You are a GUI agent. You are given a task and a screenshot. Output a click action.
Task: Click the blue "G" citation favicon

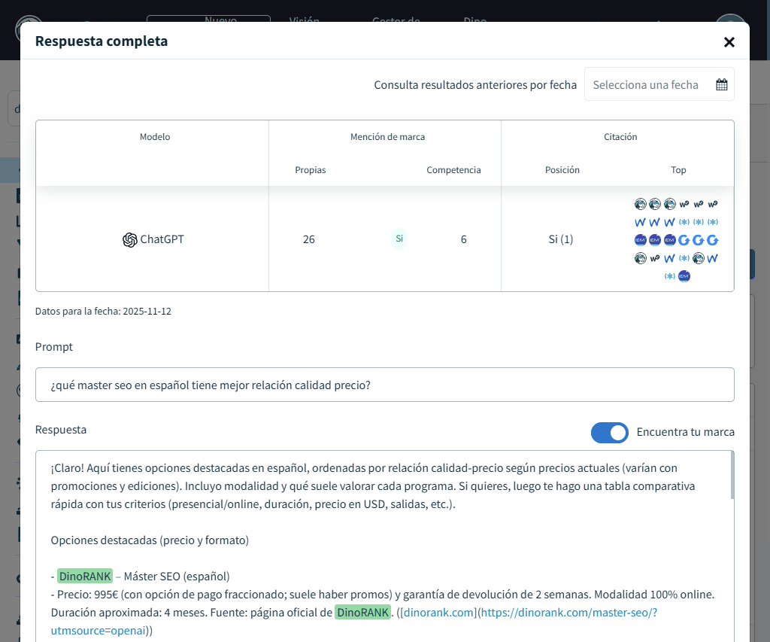tap(684, 240)
